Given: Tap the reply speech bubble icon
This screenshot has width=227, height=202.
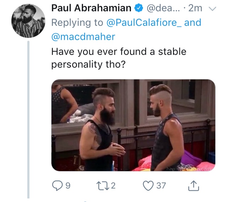Looking at the screenshot, I should (x=57, y=186).
